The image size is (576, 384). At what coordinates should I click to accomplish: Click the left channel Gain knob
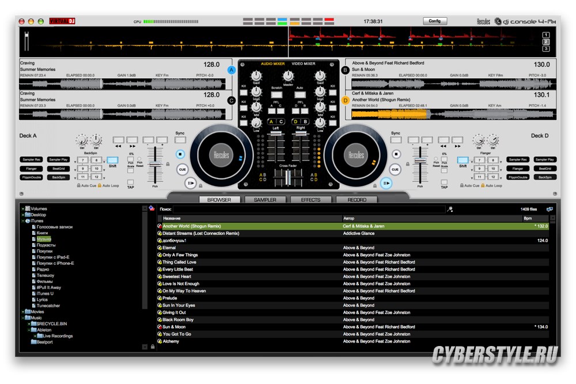click(256, 76)
